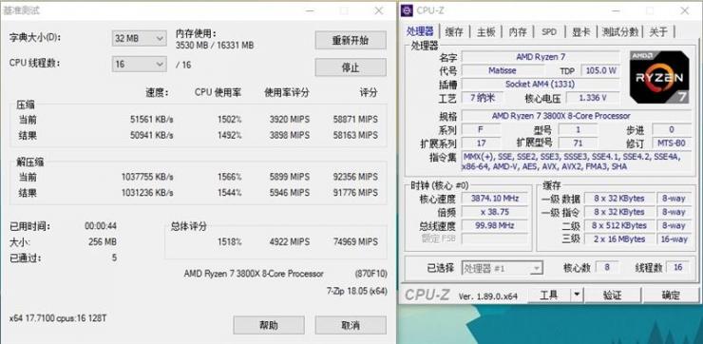Click the elapsed time value 00:00:44
This screenshot has height=344, width=703.
(101, 226)
